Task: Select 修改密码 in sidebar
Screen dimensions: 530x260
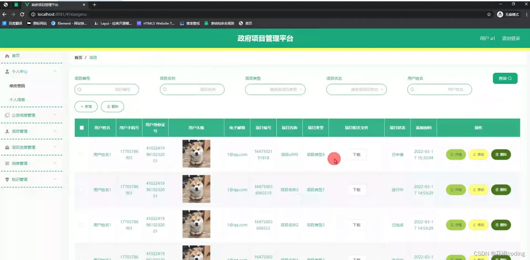Action: [x=17, y=86]
